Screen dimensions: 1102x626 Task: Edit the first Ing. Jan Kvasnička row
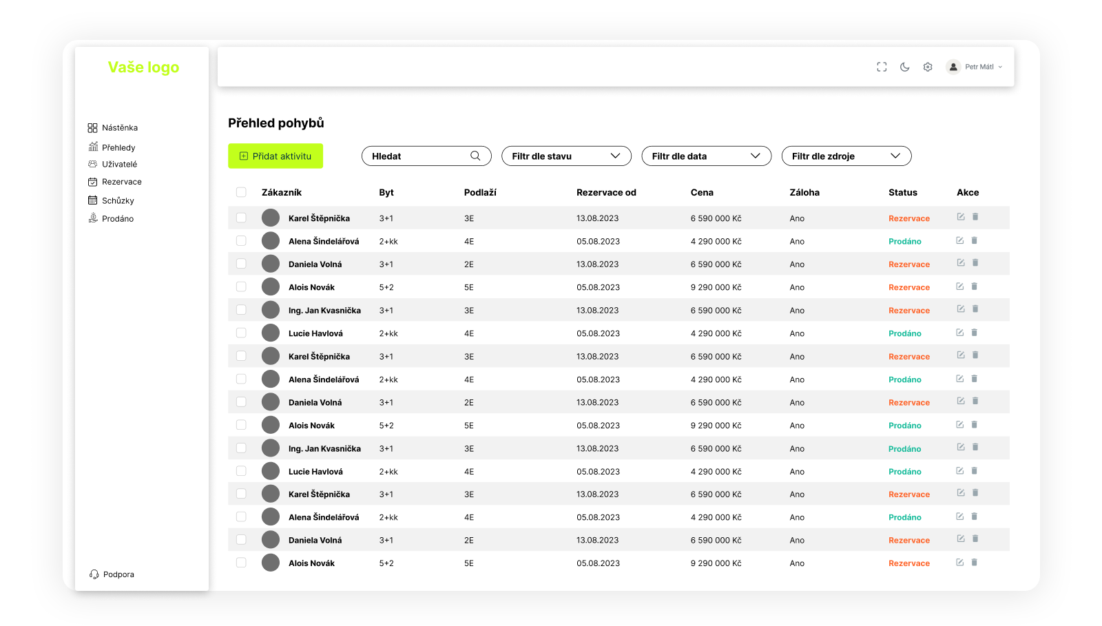(x=961, y=309)
